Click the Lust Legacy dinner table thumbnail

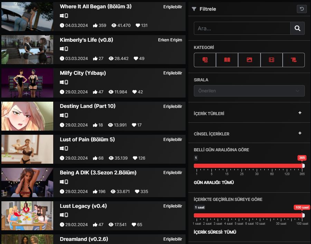click(27, 216)
